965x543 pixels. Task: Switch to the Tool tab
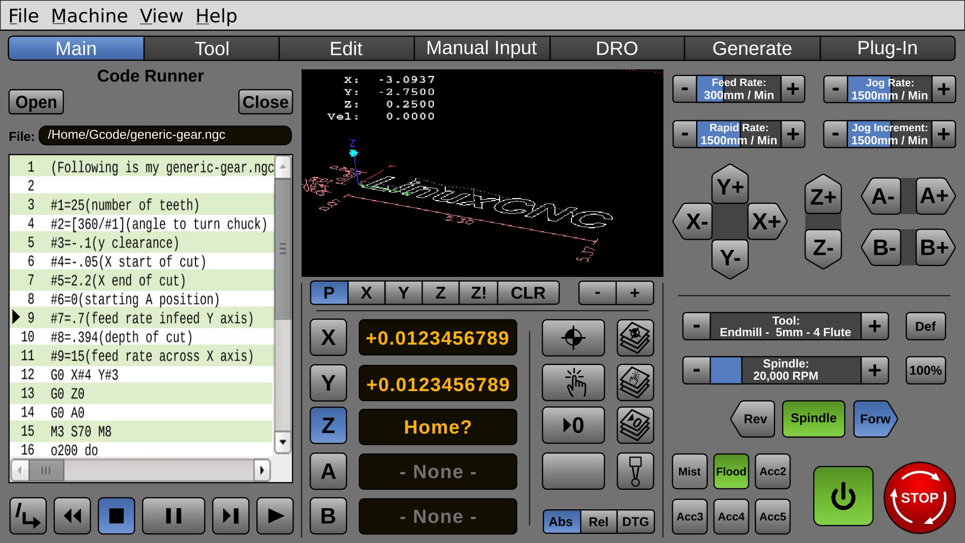[x=212, y=48]
